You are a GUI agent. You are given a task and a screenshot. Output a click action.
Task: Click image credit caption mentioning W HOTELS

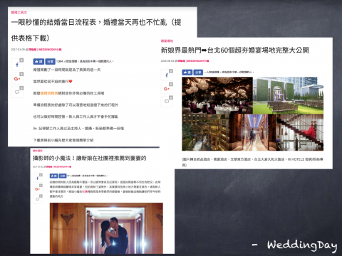(x=252, y=162)
